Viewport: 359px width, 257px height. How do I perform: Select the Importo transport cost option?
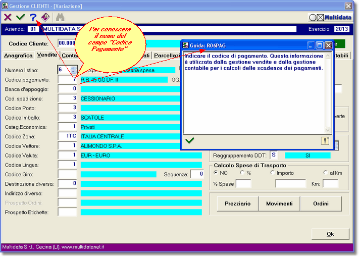pos(272,172)
